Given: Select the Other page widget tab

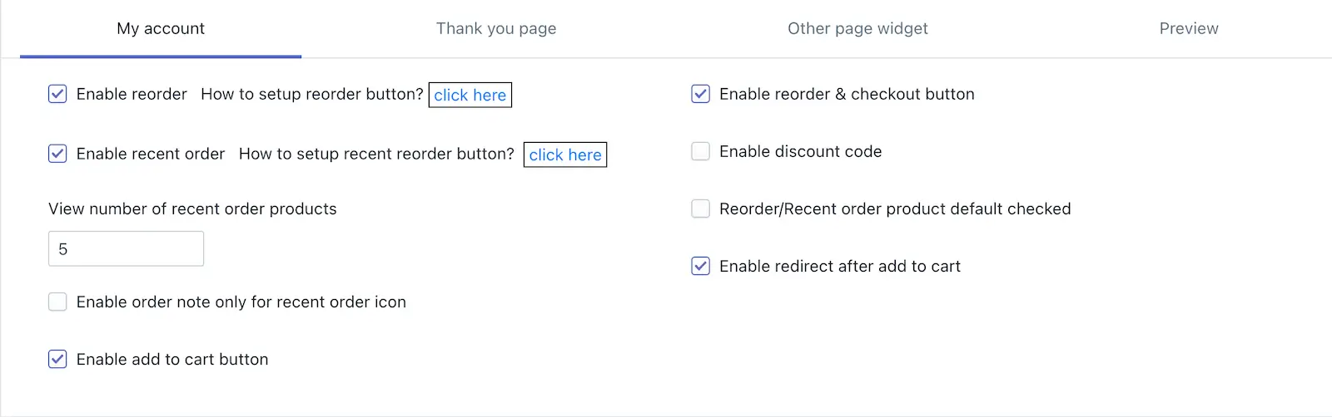Looking at the screenshot, I should [x=857, y=28].
